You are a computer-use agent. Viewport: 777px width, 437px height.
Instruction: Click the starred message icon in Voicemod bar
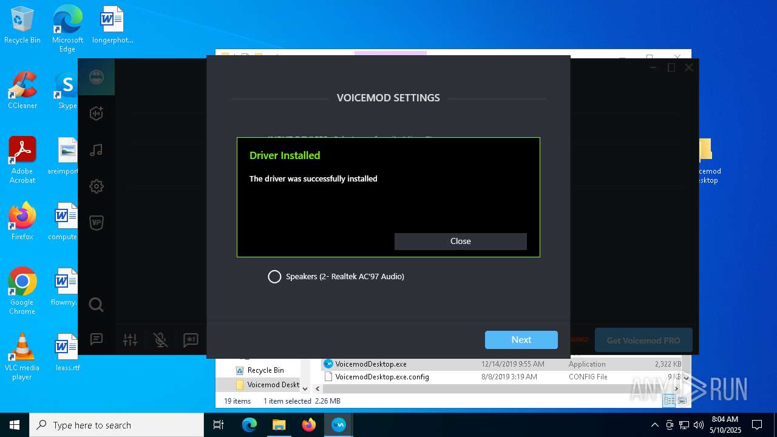tap(191, 340)
